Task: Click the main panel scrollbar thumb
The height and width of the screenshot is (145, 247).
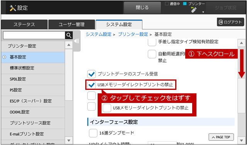Action: click(x=241, y=95)
